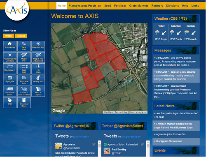206x157 pixels.
Task: Launch the Forecast Pro tile
Action: [38, 46]
